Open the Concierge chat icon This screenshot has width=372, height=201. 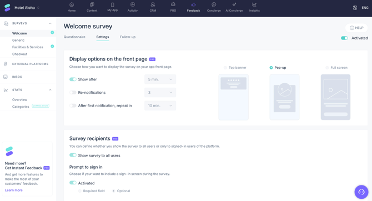[x=214, y=4]
